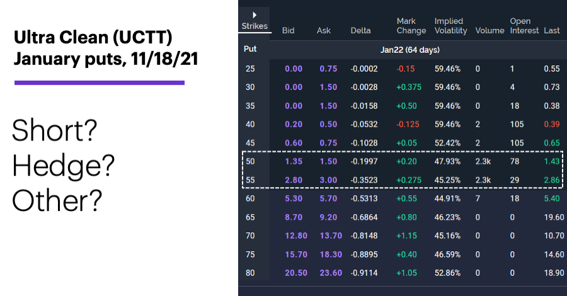
Task: Click implied volatility 47.93%
Action: tap(448, 161)
